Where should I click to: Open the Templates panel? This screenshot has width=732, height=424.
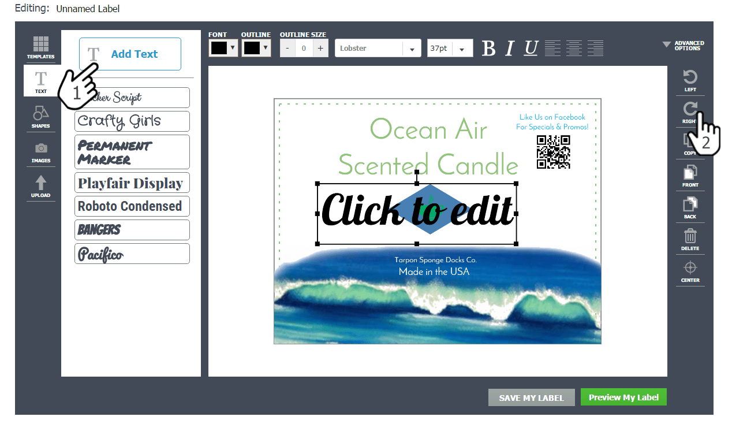point(40,47)
